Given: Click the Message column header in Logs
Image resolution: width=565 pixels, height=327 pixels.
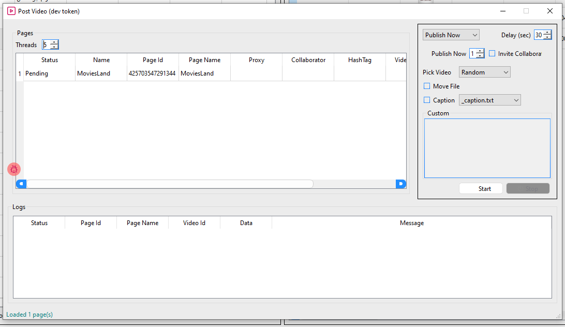Looking at the screenshot, I should click(411, 223).
